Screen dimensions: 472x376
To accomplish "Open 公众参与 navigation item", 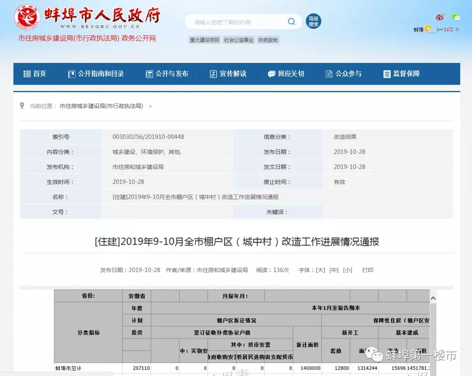I will pos(344,74).
